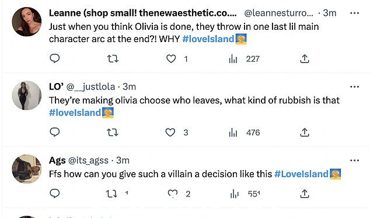Image resolution: width=370 pixels, height=218 pixels.
Task: Share the @its_agss tweet
Action: tap(305, 193)
